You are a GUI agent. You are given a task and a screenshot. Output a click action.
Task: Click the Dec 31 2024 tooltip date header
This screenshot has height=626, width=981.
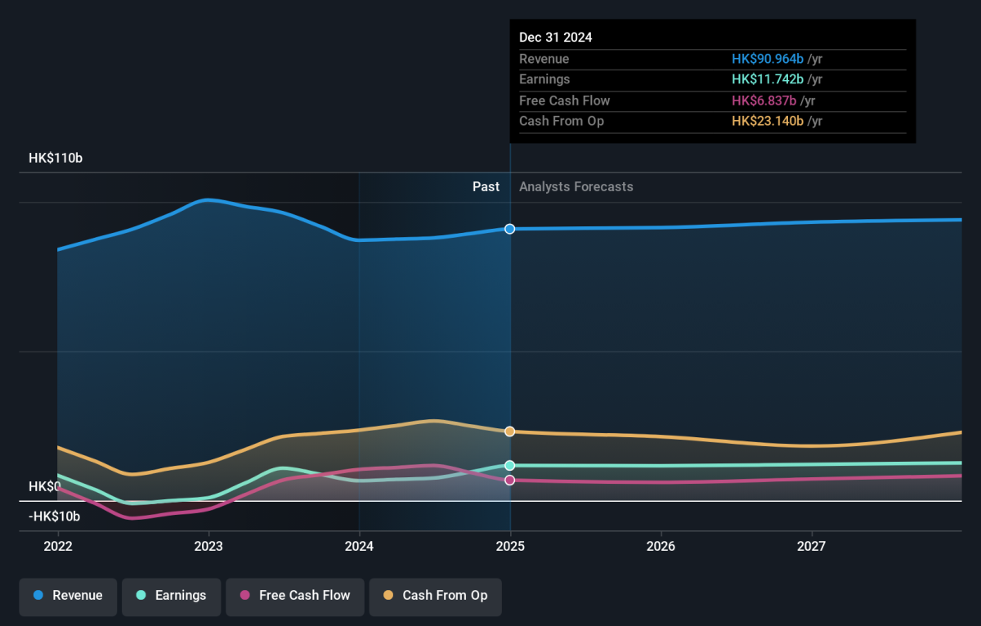click(x=556, y=38)
